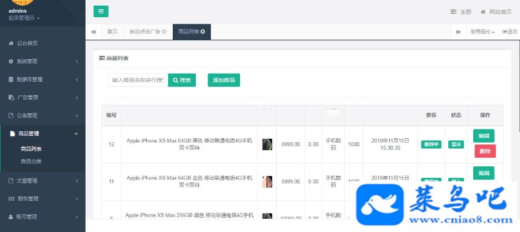Click the home icon beside 网站首页
The width and height of the screenshot is (520, 232).
tap(483, 12)
